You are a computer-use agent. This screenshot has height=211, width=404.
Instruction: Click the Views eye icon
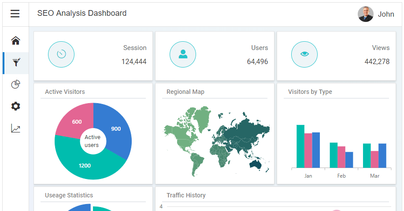[304, 54]
